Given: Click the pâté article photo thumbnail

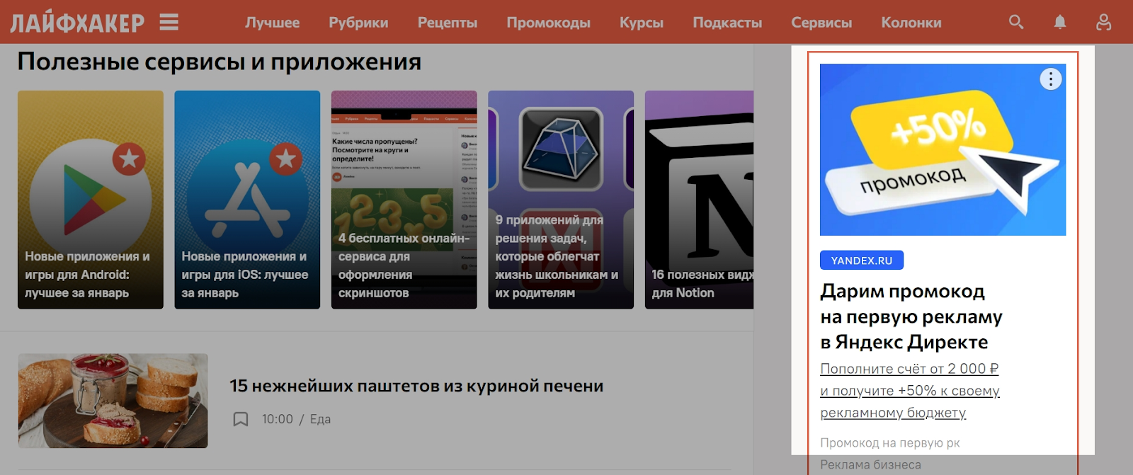Looking at the screenshot, I should tap(113, 401).
